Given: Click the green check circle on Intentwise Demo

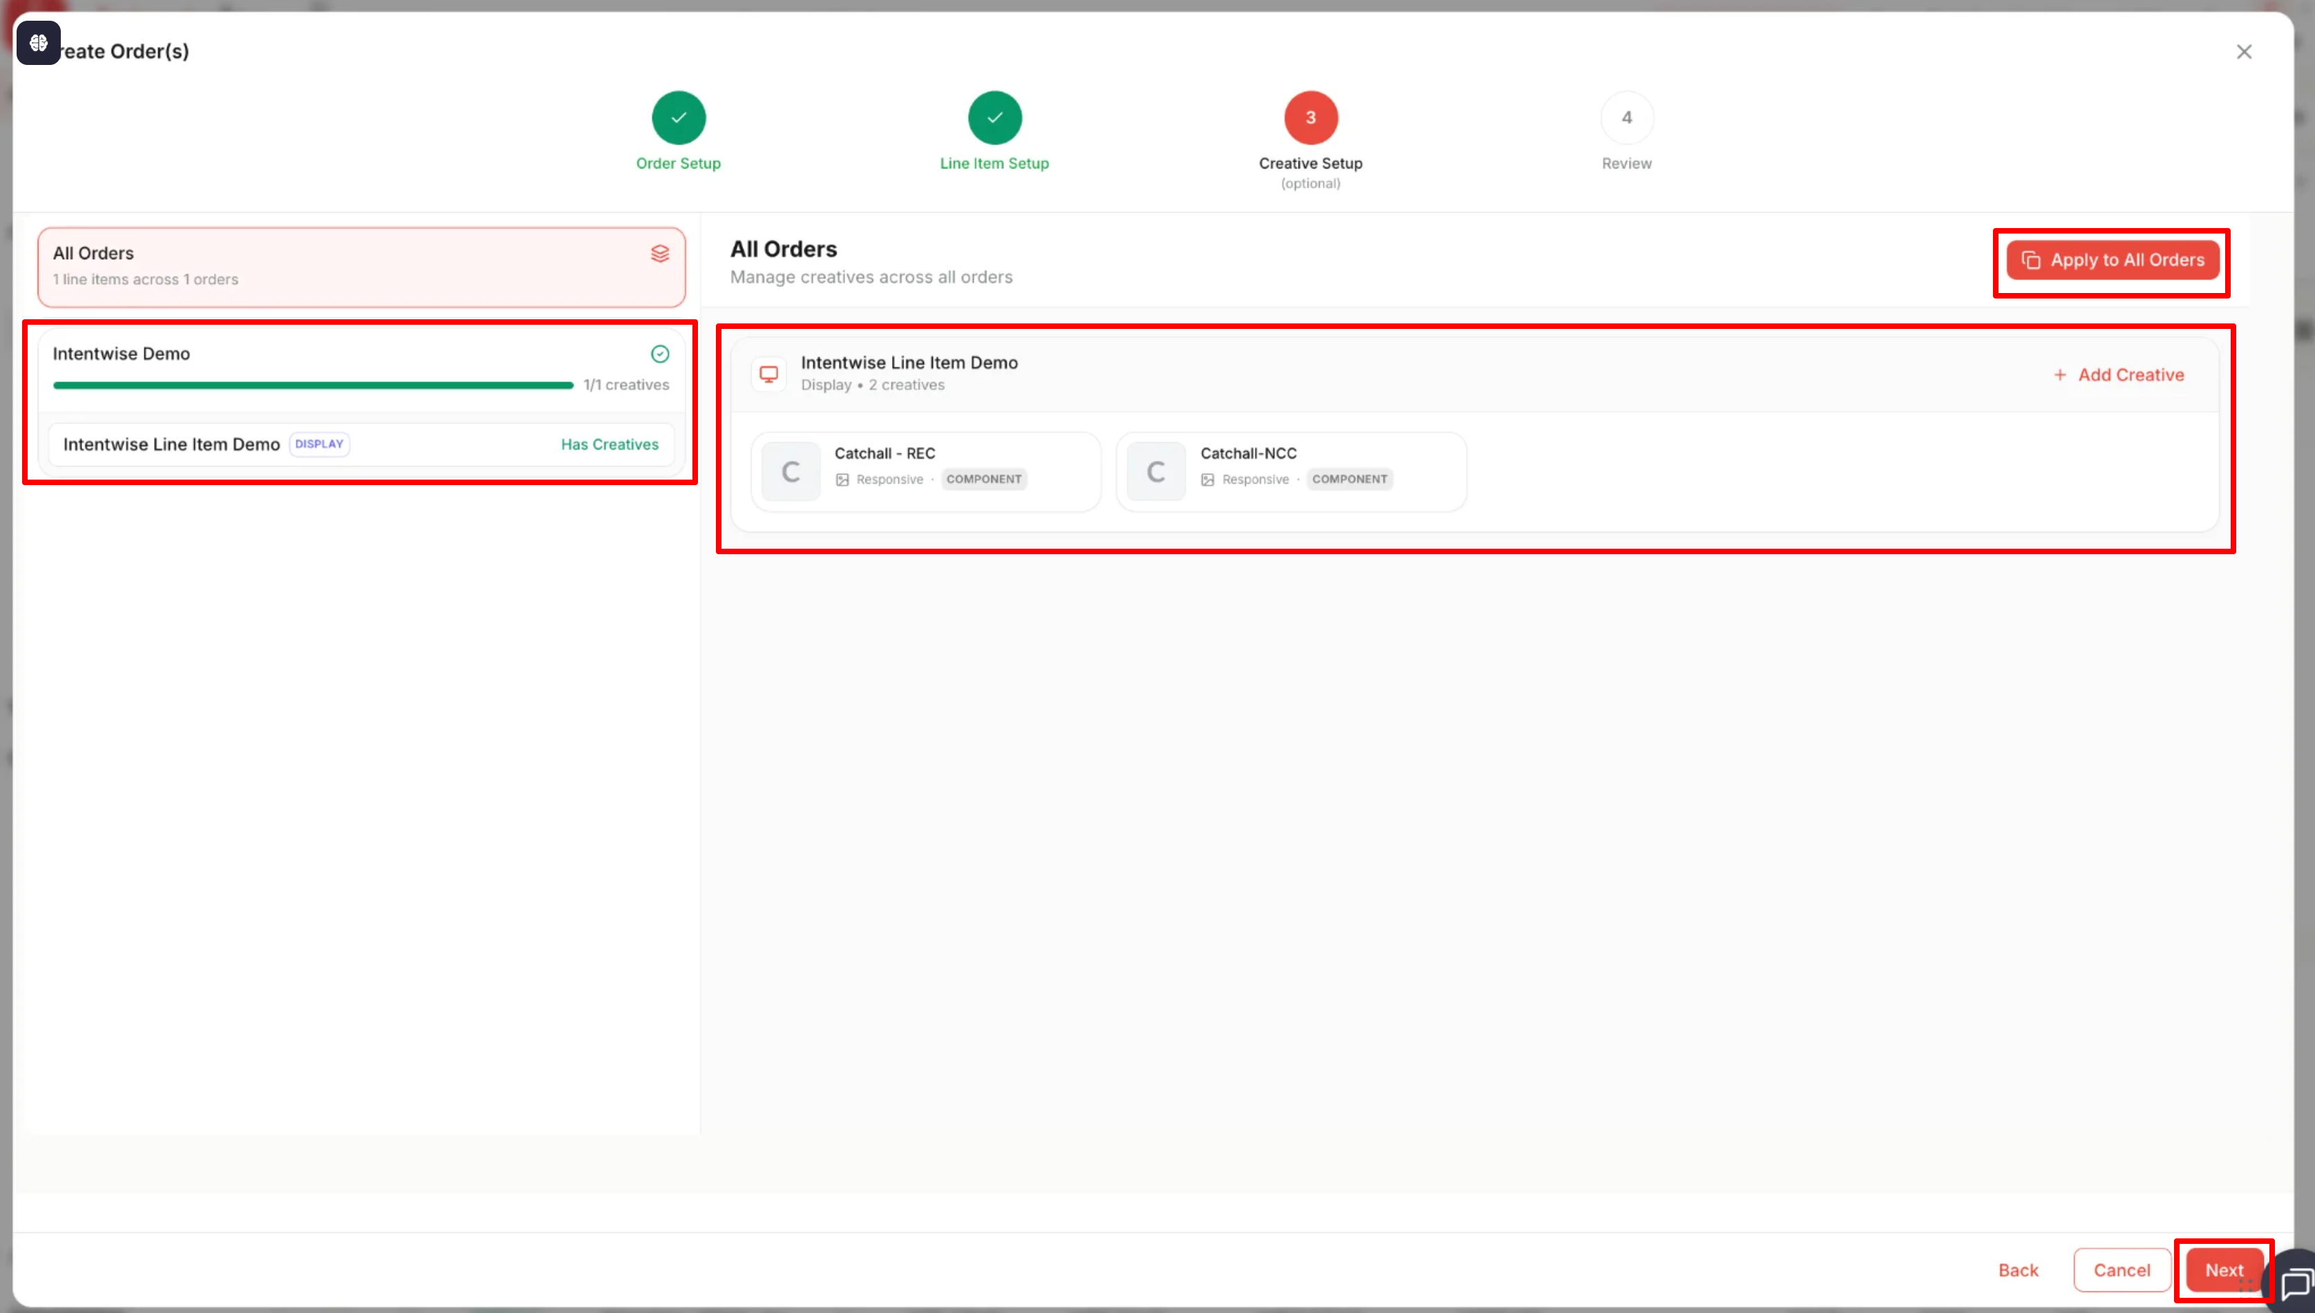Looking at the screenshot, I should click(x=660, y=354).
